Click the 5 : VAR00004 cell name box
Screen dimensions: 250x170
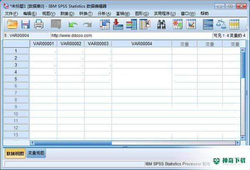point(27,35)
